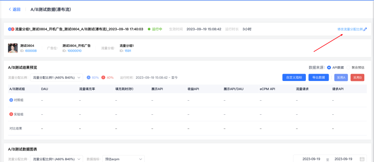The image size is (374, 162).
Task: Click the 导出数据 button
Action: pos(319,77)
